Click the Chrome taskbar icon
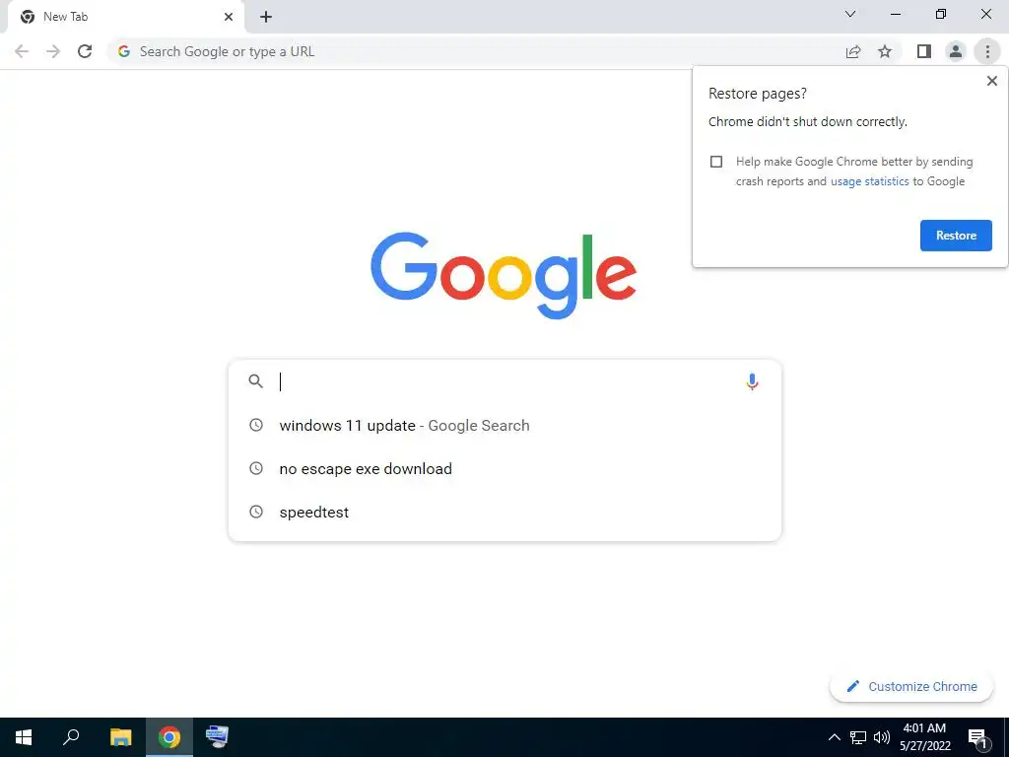1009x757 pixels. (x=169, y=737)
